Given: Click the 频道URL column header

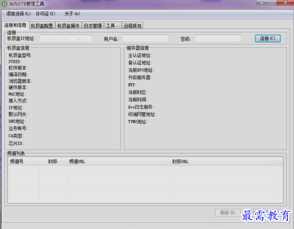Looking at the screenshot, I should (x=119, y=161).
